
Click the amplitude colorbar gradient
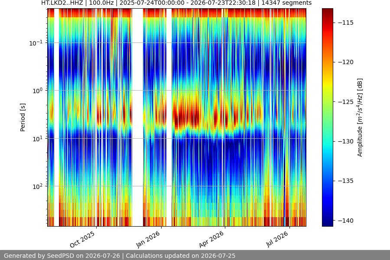(327, 117)
